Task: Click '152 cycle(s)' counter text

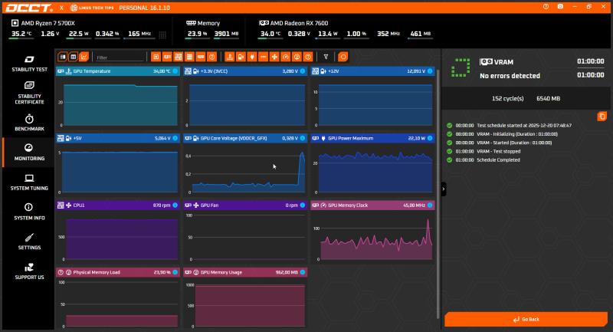Action: coord(507,99)
